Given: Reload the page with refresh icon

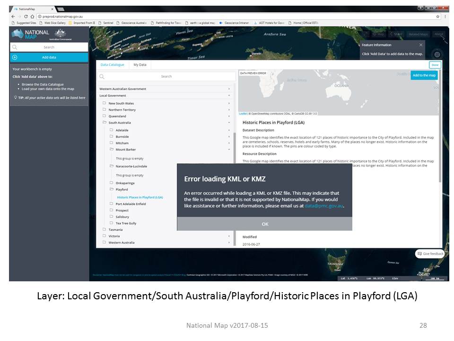Looking at the screenshot, I should point(26,17).
